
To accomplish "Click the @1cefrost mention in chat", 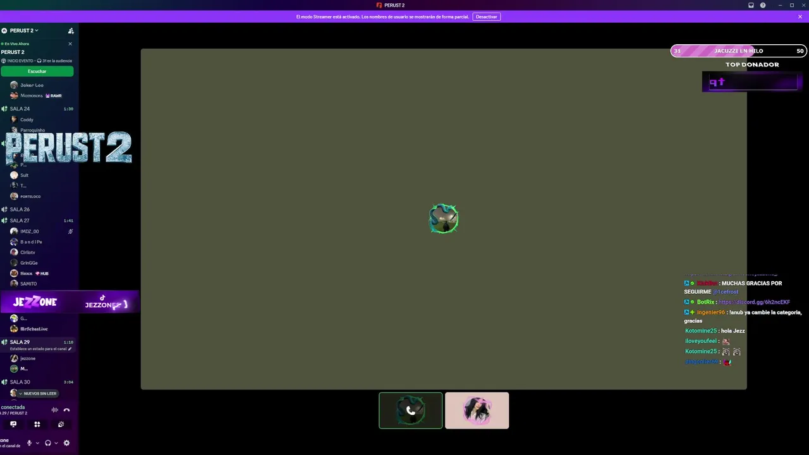I will 726,292.
